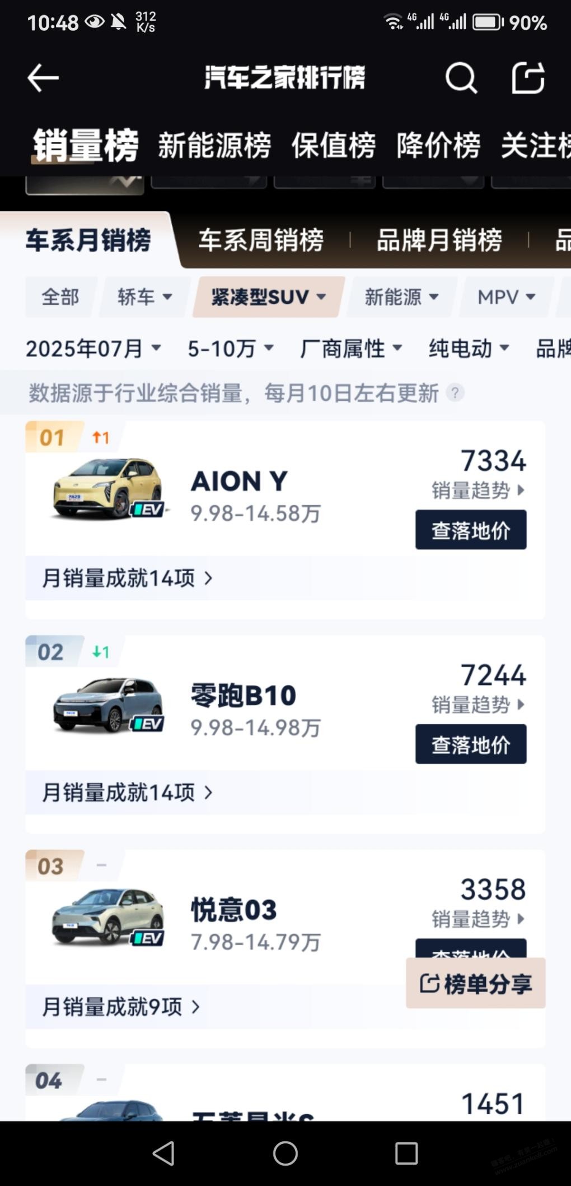571x1186 pixels.
Task: Expand 月销量成就9项 for 悦意03
Action: [120, 1007]
